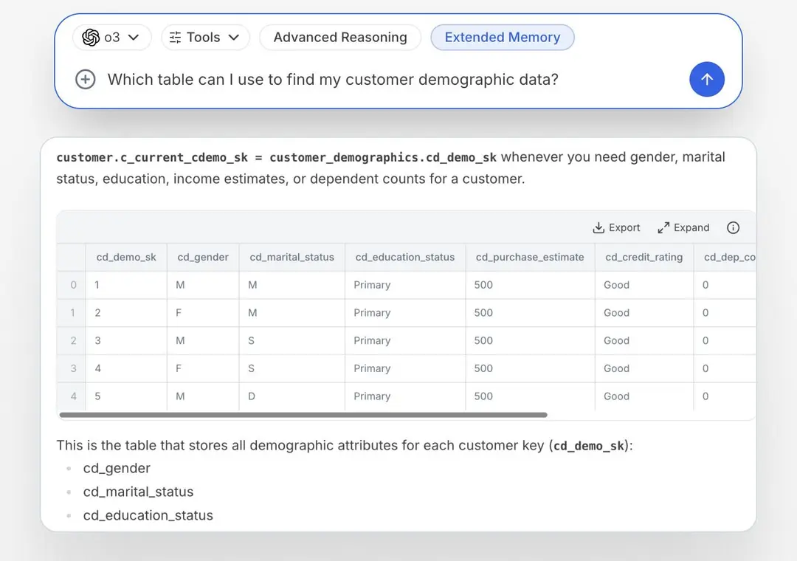Click the customer.c_current_cdemo_sk code text
Image resolution: width=797 pixels, height=561 pixels.
pos(152,158)
